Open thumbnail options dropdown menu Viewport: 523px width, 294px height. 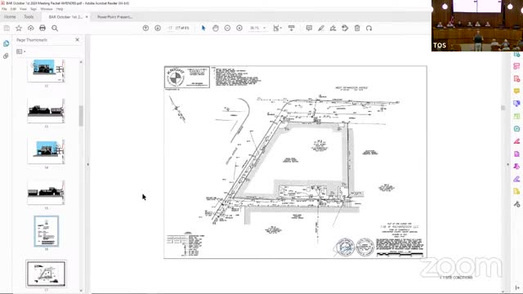click(x=20, y=51)
